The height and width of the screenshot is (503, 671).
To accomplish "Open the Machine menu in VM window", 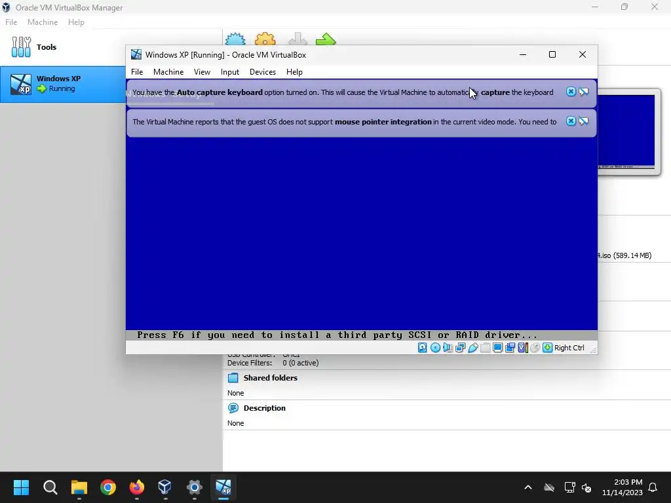I will (168, 72).
